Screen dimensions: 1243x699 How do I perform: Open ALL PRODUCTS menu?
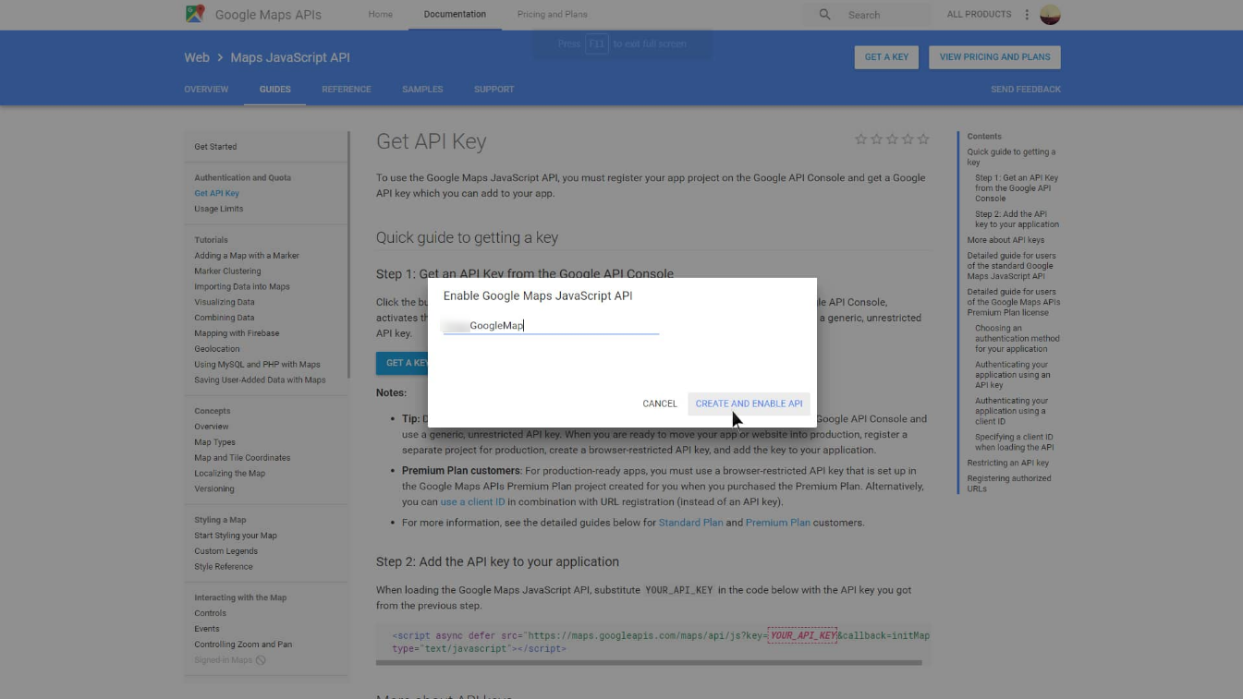pos(979,15)
